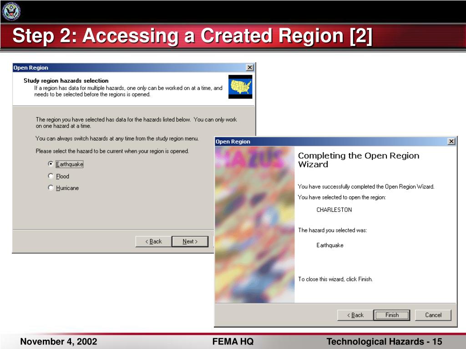The width and height of the screenshot is (466, 349).
Task: Choose the Flood hazard option
Action: [x=51, y=176]
